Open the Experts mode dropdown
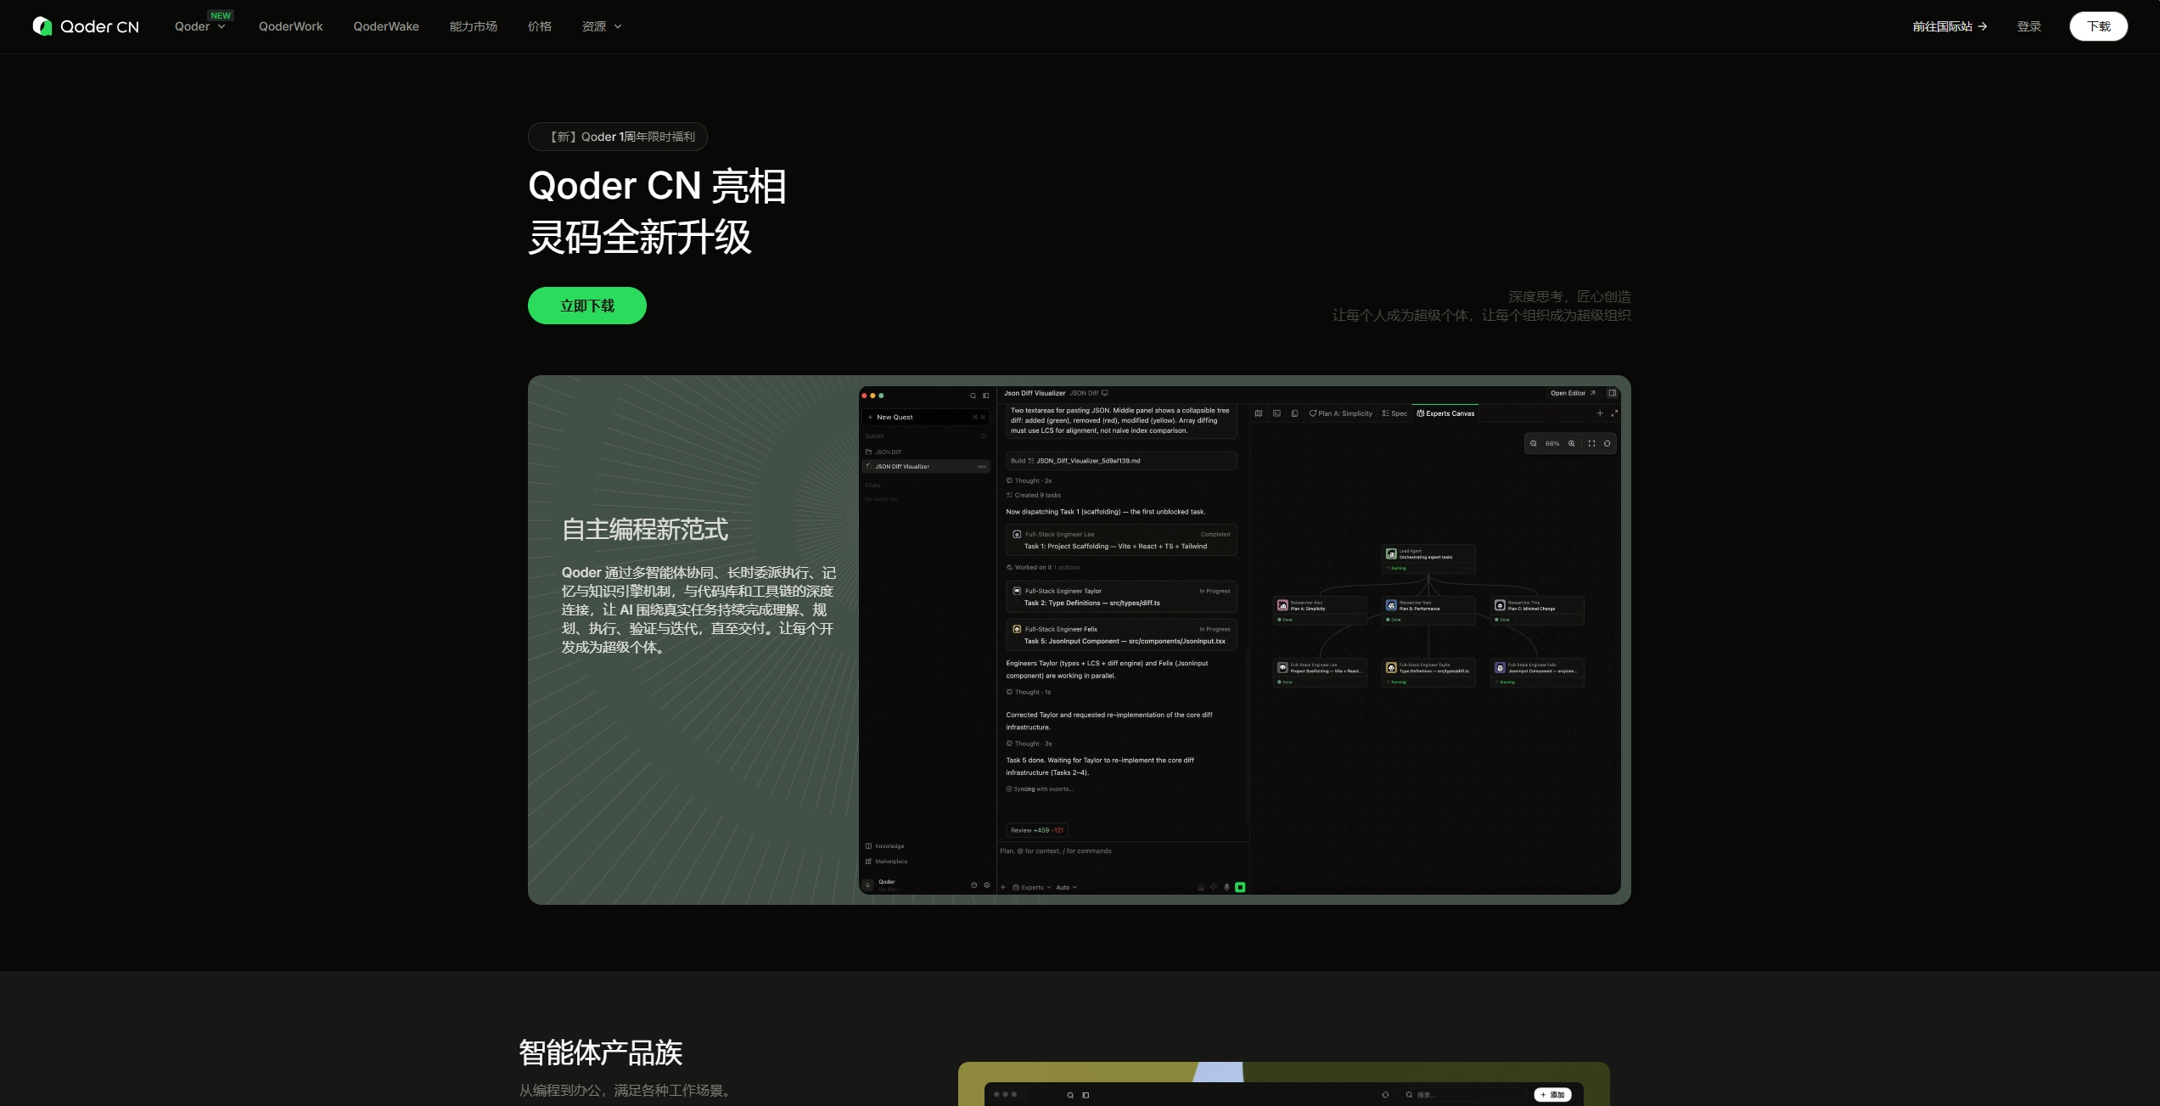Viewport: 2160px width, 1106px height. [x=1032, y=887]
